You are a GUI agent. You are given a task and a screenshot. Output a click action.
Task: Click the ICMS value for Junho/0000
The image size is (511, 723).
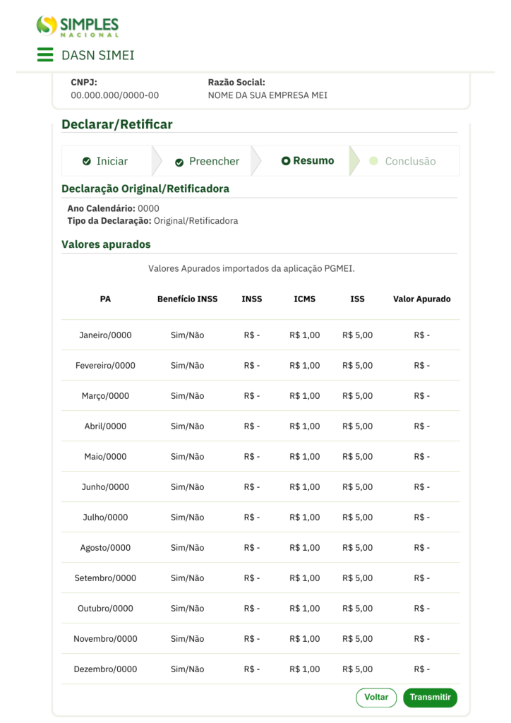click(304, 487)
